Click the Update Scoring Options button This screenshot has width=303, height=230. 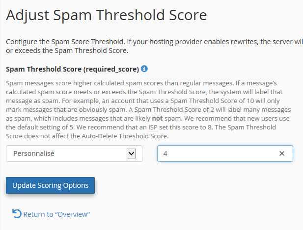pyautogui.click(x=50, y=185)
